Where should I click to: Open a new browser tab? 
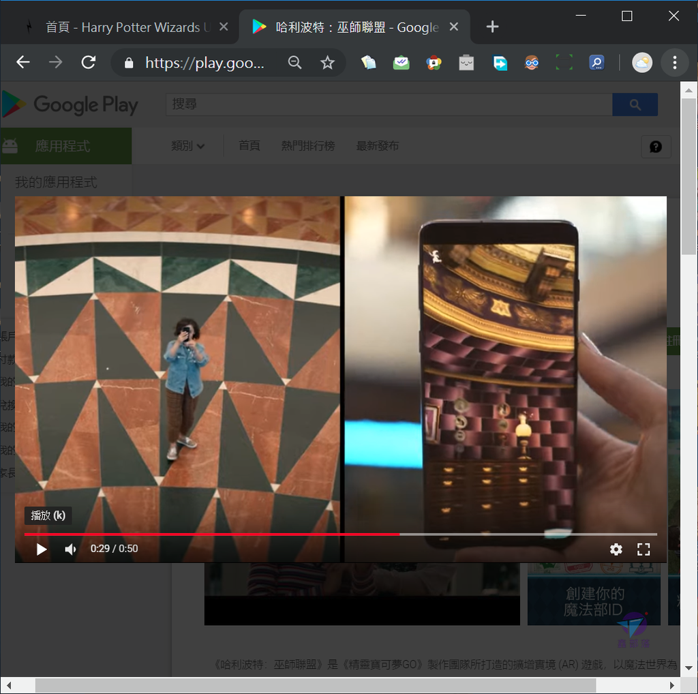492,27
